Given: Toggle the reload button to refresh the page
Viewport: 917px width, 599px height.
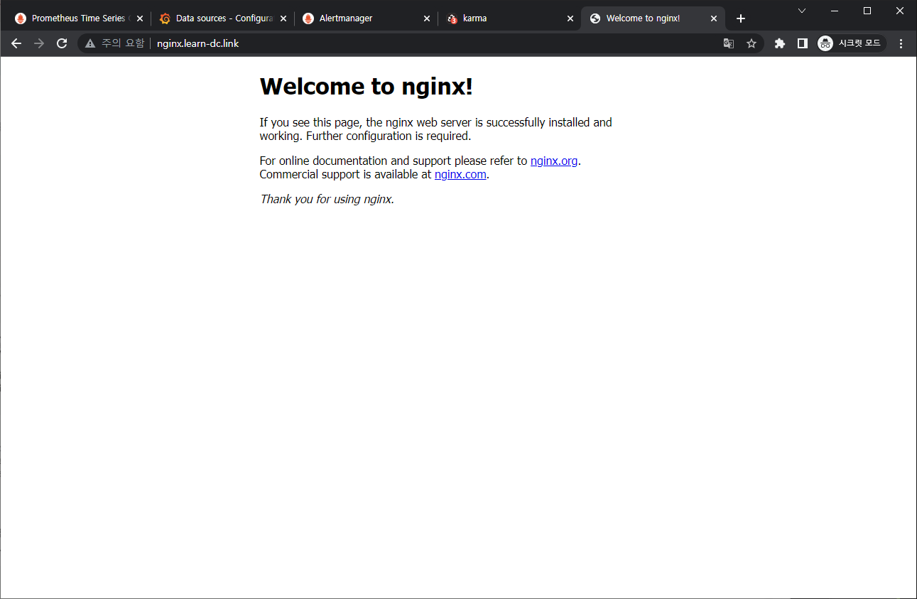Looking at the screenshot, I should (62, 43).
